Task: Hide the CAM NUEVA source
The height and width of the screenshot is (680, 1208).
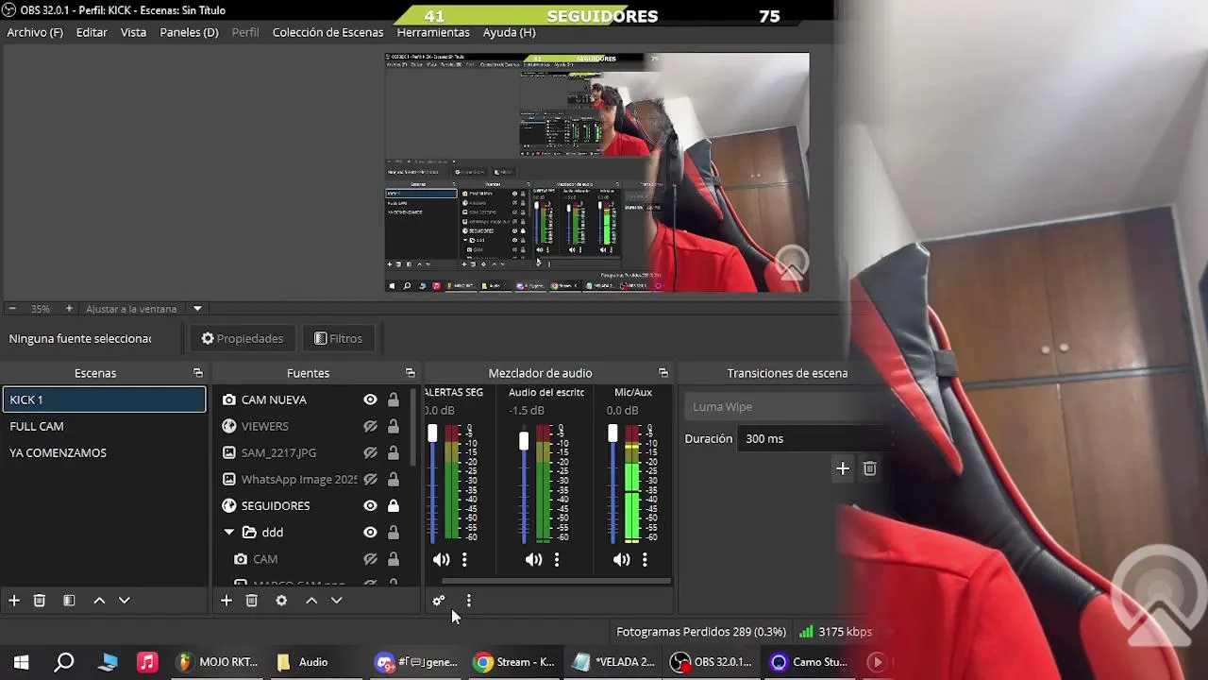Action: (x=370, y=399)
